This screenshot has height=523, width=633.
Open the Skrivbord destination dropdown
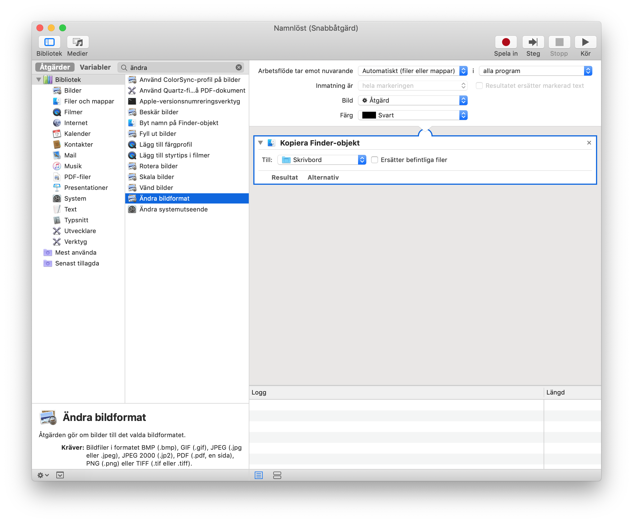click(x=321, y=160)
